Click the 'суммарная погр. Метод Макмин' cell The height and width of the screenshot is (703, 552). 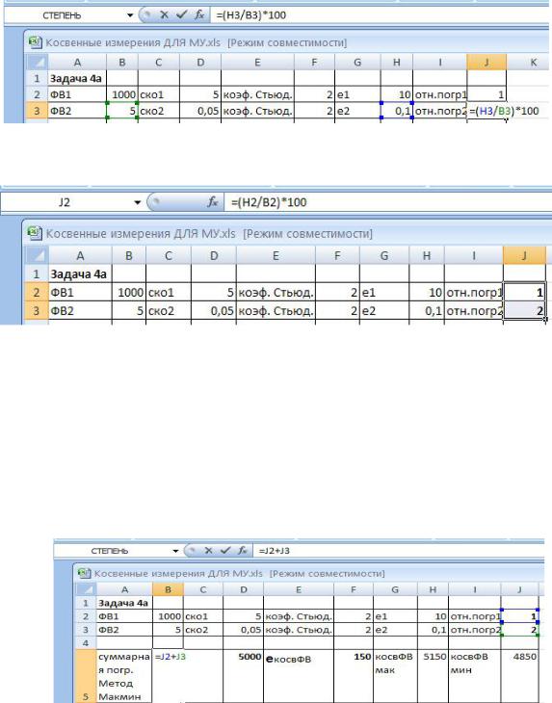pyautogui.click(x=124, y=676)
